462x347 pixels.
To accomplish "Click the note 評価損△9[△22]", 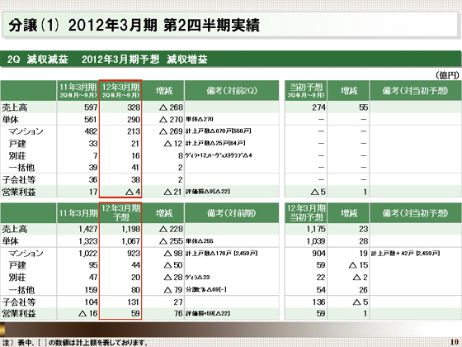I will coord(208,192).
